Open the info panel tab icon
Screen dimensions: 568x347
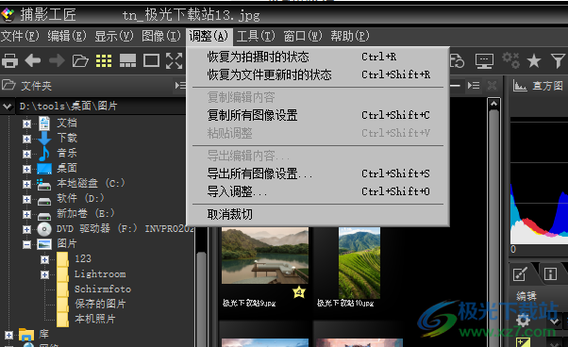pos(550,273)
